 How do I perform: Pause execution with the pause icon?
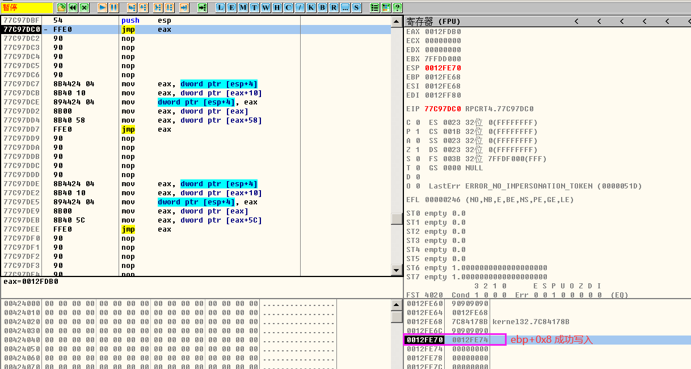tap(113, 7)
